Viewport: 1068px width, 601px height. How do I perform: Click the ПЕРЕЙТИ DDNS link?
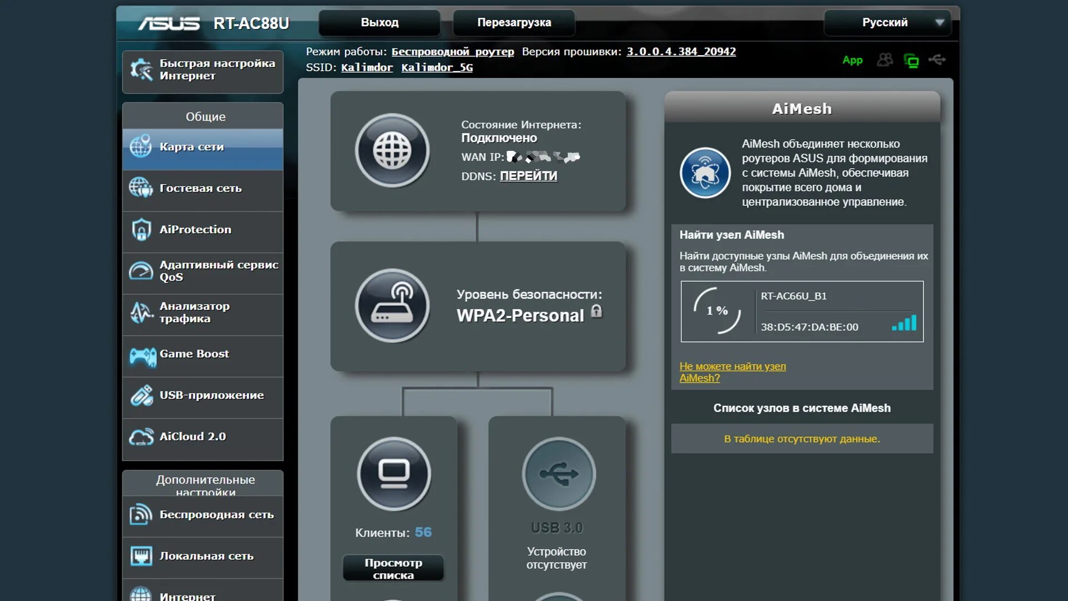point(528,176)
